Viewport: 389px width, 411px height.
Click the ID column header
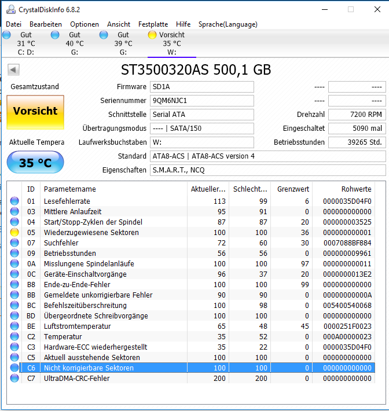[x=31, y=189]
